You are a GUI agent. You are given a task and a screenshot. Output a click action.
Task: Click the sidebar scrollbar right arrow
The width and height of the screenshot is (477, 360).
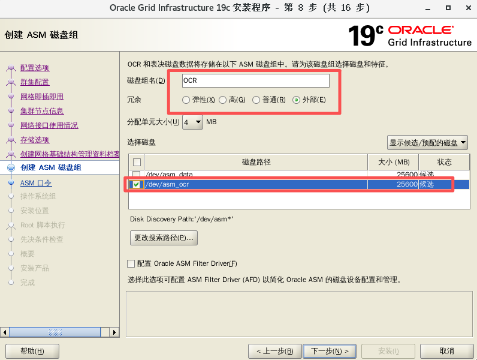pos(114,332)
